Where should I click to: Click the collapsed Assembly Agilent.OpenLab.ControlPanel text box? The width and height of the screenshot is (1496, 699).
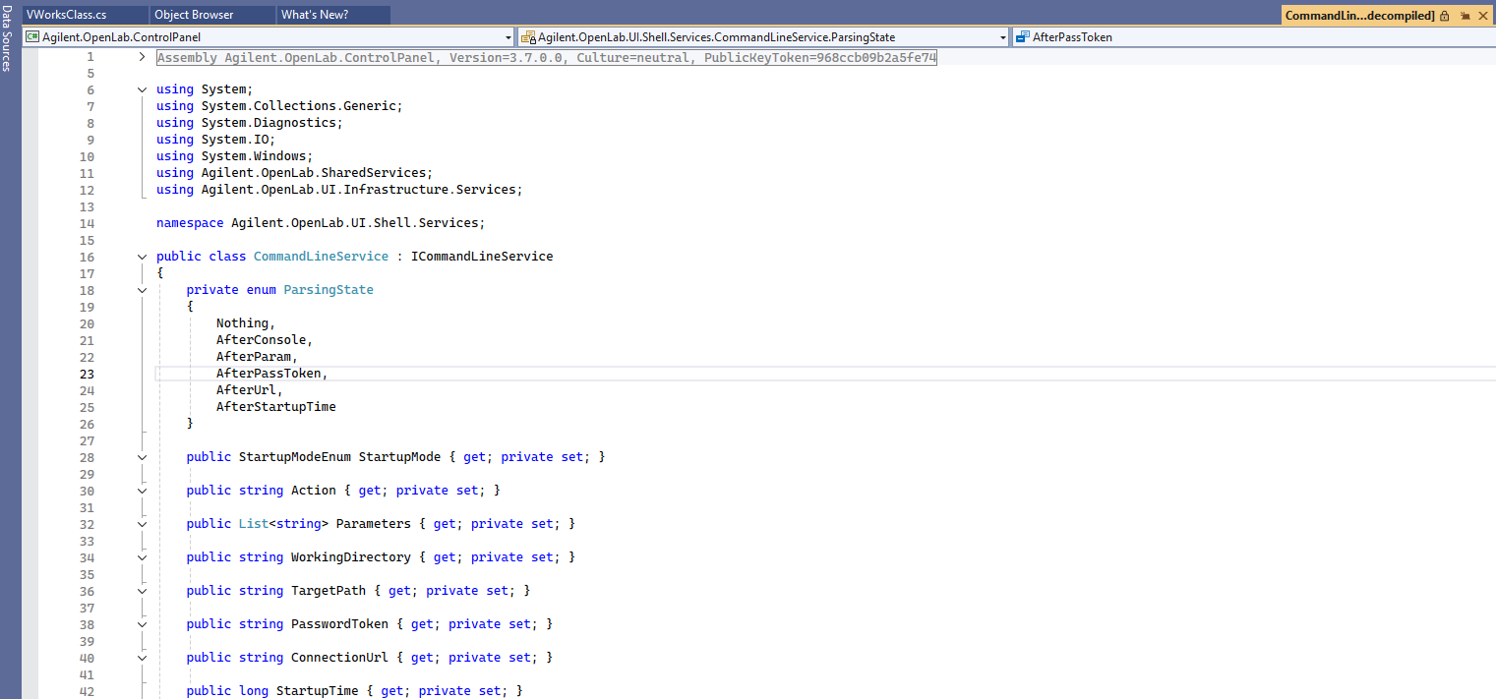[547, 57]
